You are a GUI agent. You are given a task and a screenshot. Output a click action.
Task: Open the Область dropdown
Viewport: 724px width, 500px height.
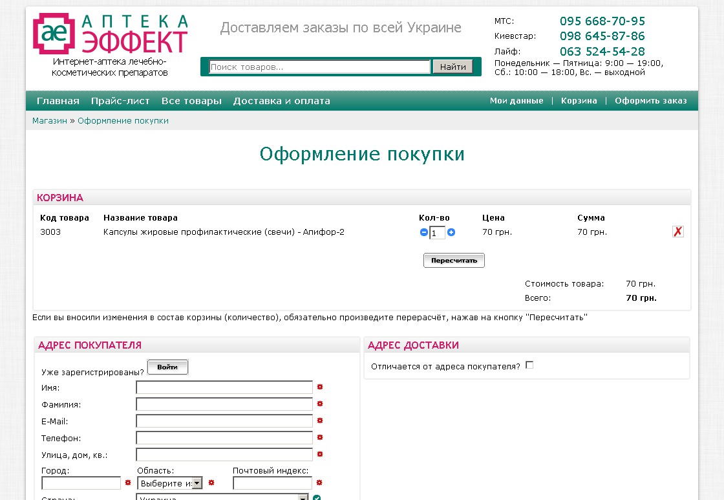pos(170,483)
